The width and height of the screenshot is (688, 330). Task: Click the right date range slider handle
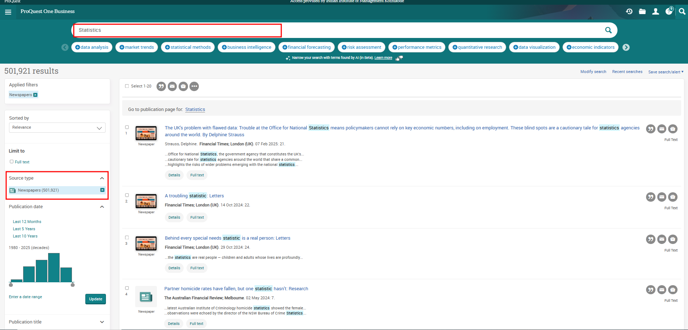[x=73, y=285]
